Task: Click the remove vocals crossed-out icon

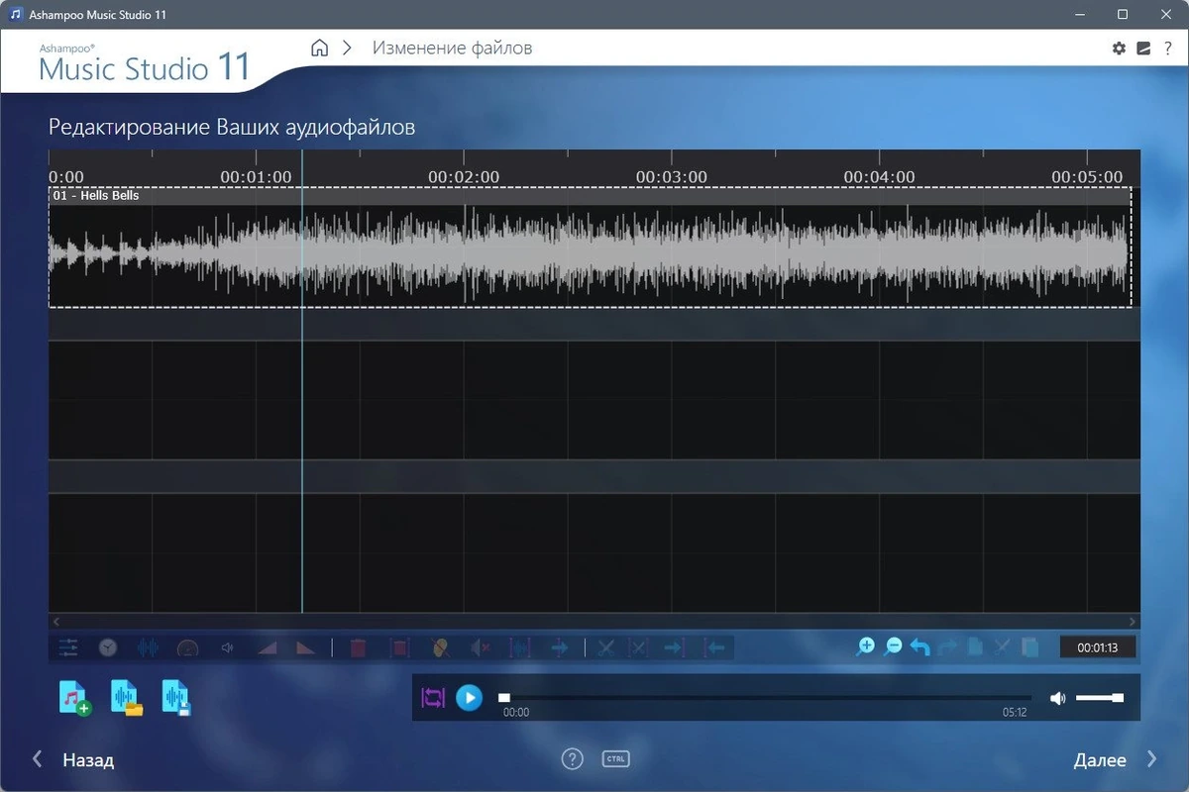Action: pyautogui.click(x=441, y=648)
